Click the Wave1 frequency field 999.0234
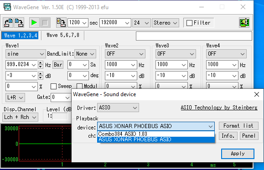Image resolution: width=264 pixels, height=170 pixels. (x=21, y=65)
